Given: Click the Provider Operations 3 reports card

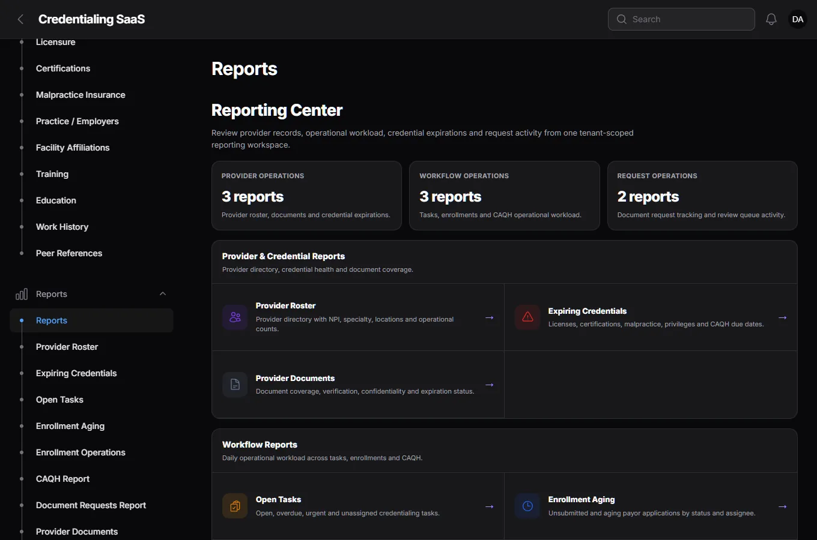Looking at the screenshot, I should pos(306,196).
